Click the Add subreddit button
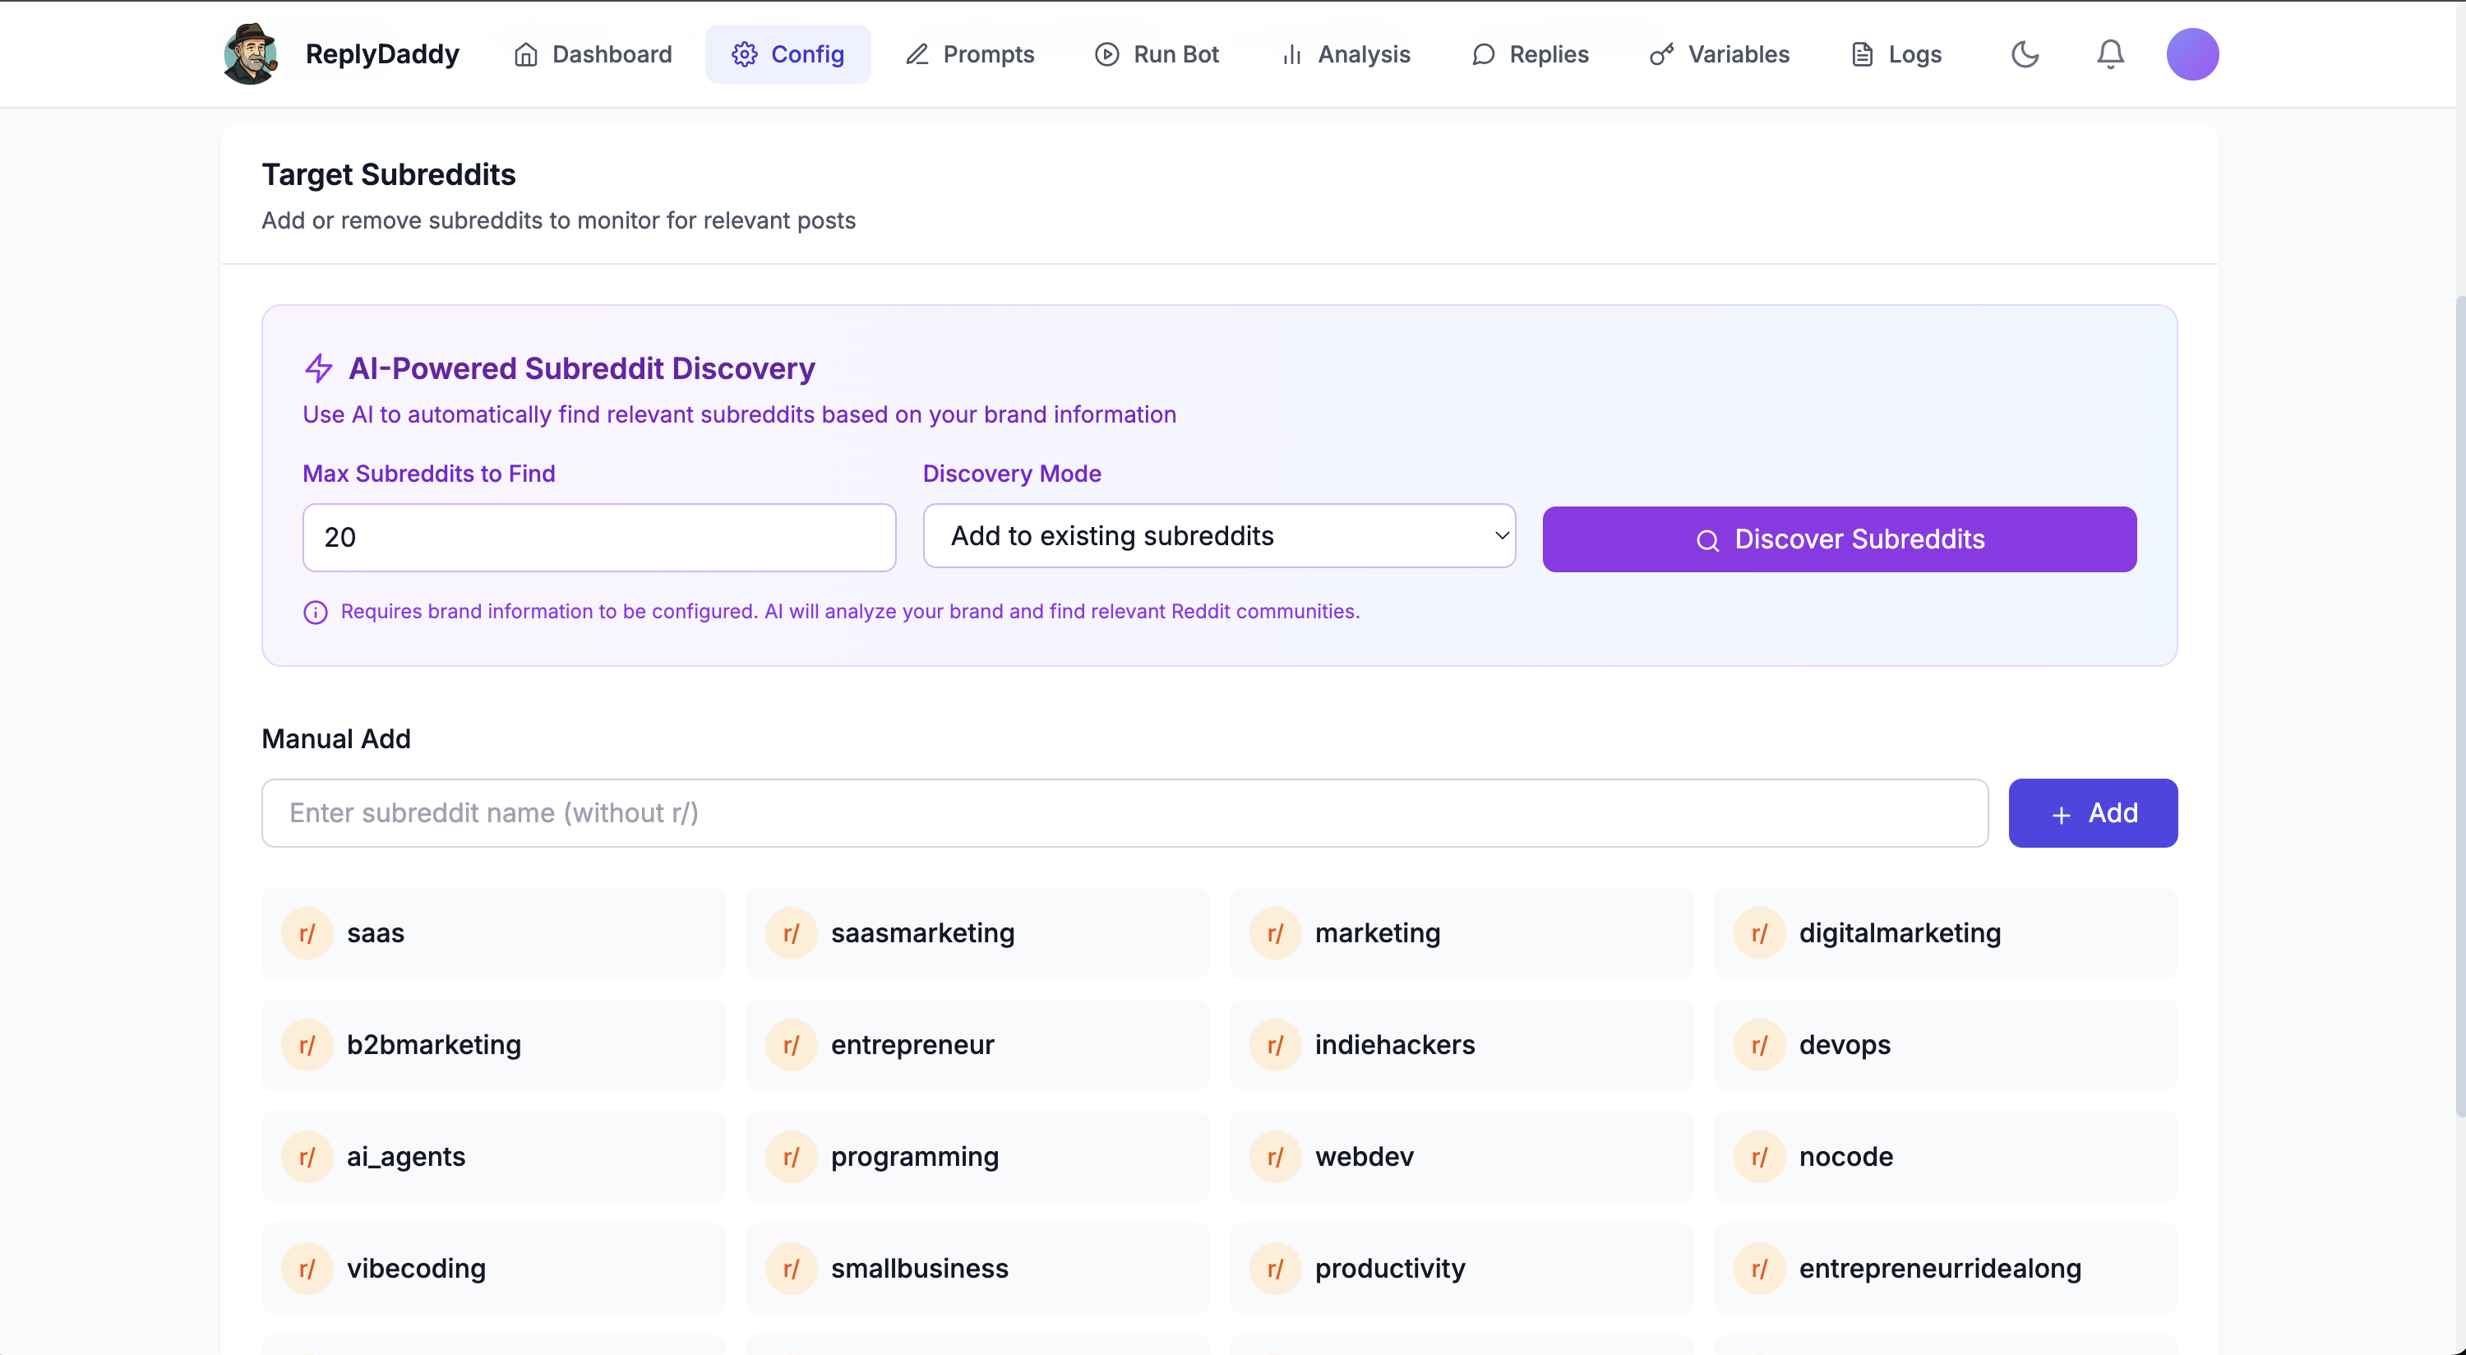The width and height of the screenshot is (2466, 1355). [x=2093, y=813]
